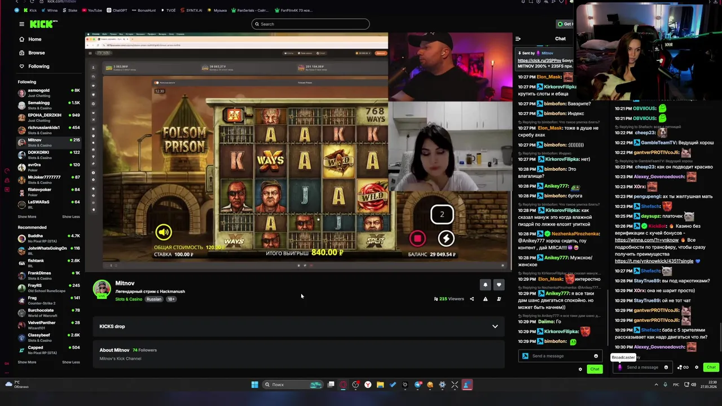Open ChatGPT bookmark in bookmarks bar
The height and width of the screenshot is (406, 722).
[x=117, y=10]
